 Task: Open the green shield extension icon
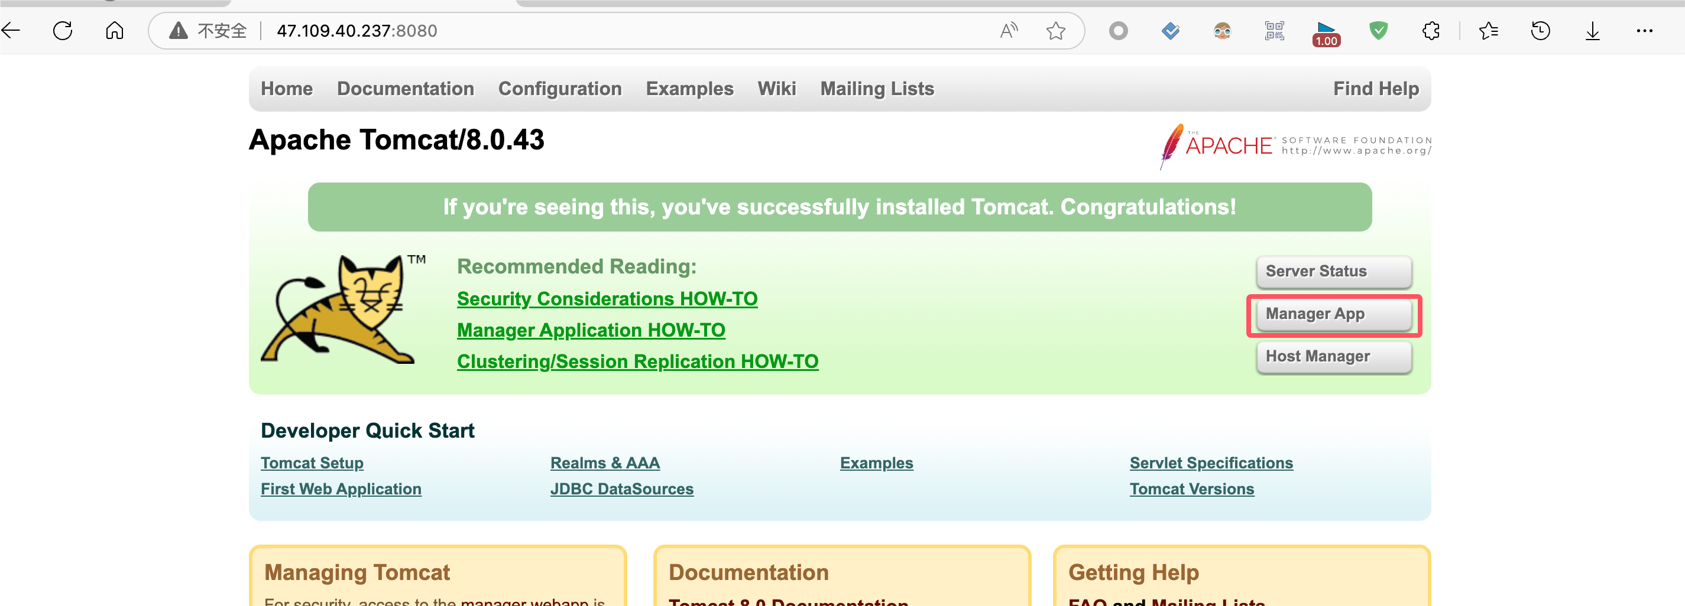coord(1378,30)
